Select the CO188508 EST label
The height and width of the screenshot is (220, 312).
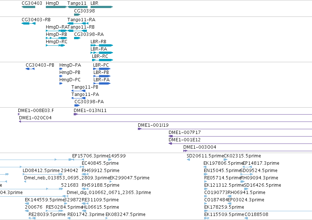pyautogui.click(x=257, y=215)
